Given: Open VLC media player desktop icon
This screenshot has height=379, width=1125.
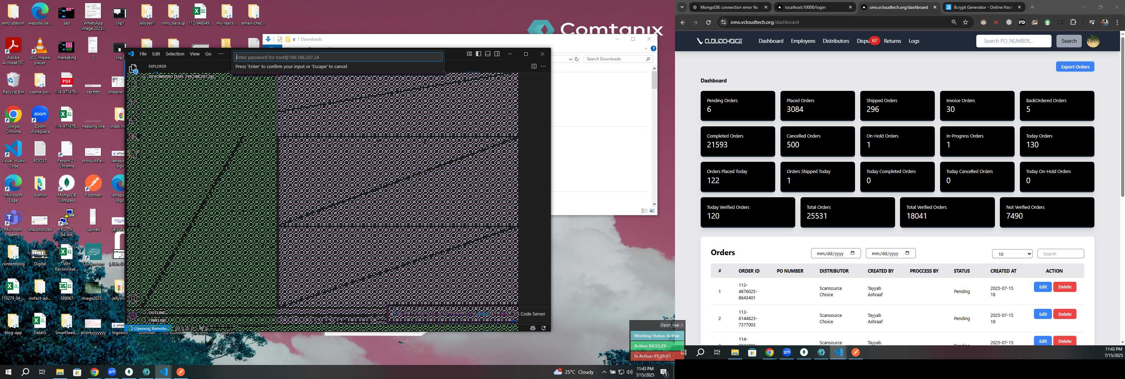Looking at the screenshot, I should [40, 51].
